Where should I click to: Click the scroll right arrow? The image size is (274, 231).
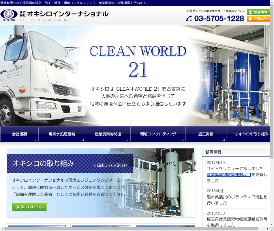click(x=268, y=229)
